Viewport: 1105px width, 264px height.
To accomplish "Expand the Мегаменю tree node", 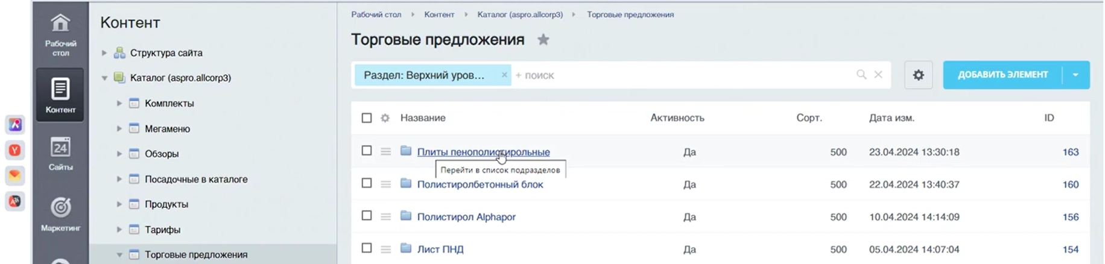I will point(119,129).
